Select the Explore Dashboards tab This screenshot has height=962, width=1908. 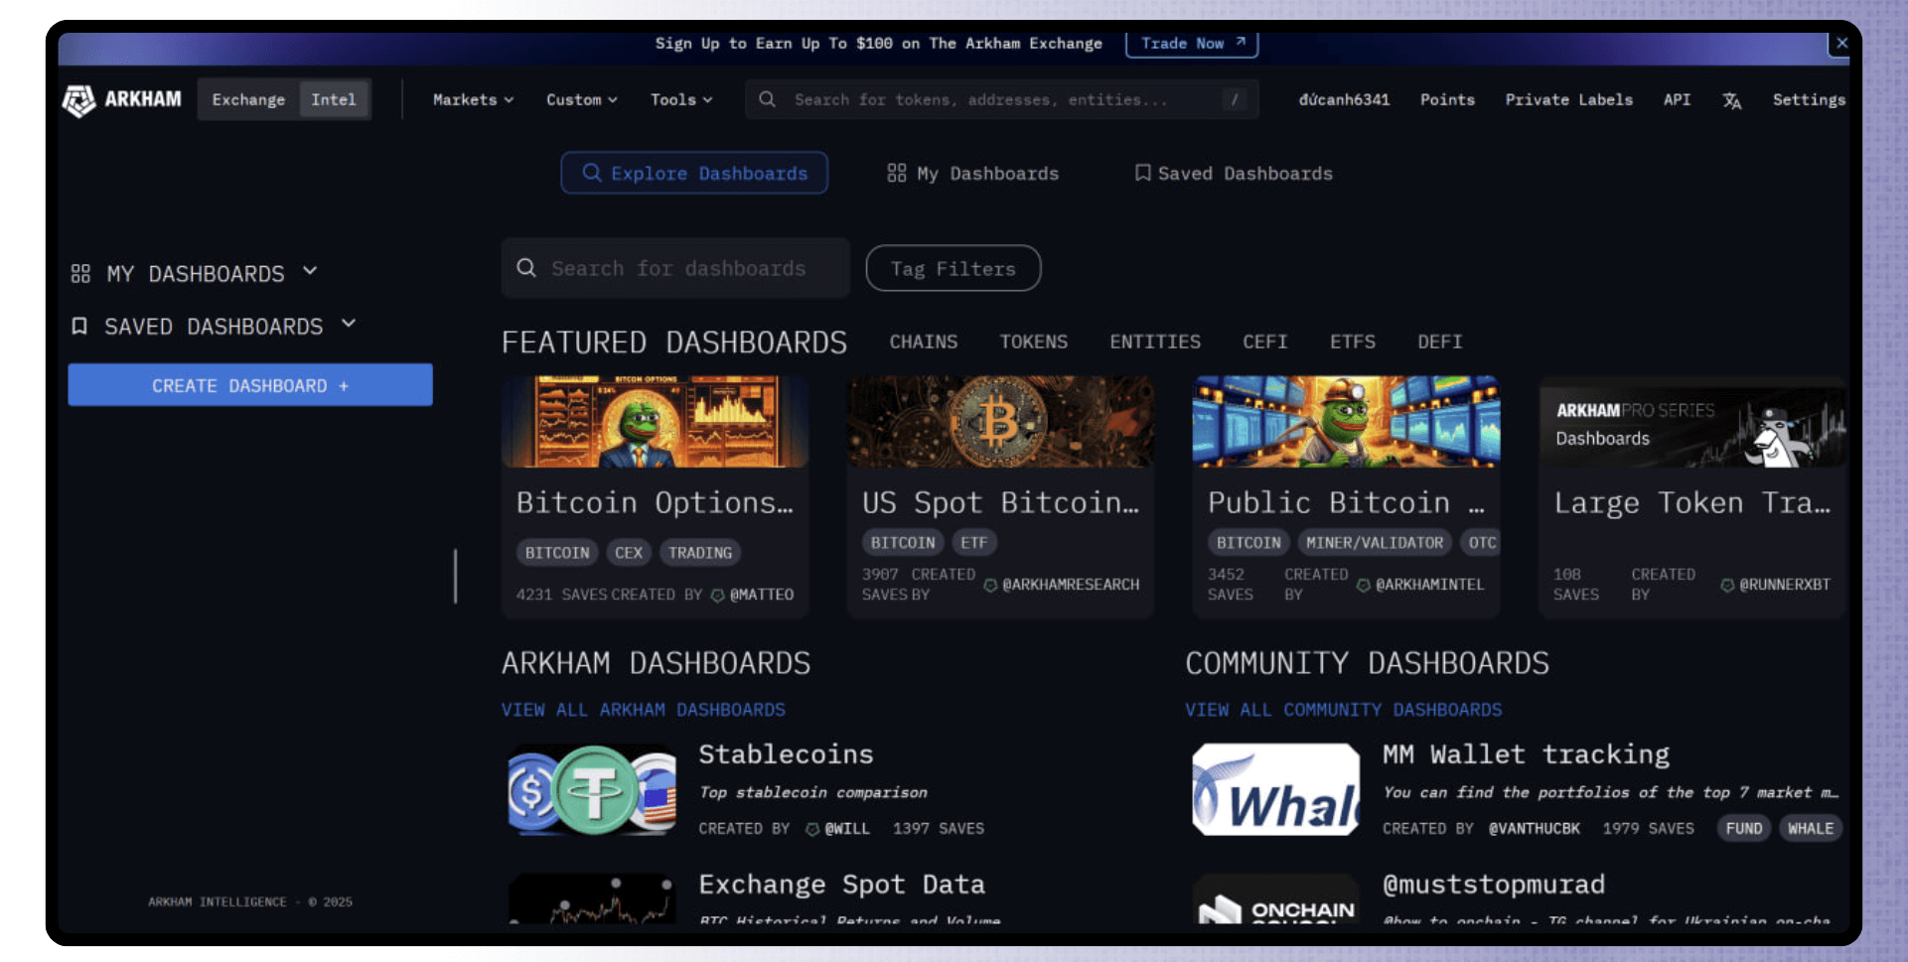(x=694, y=173)
